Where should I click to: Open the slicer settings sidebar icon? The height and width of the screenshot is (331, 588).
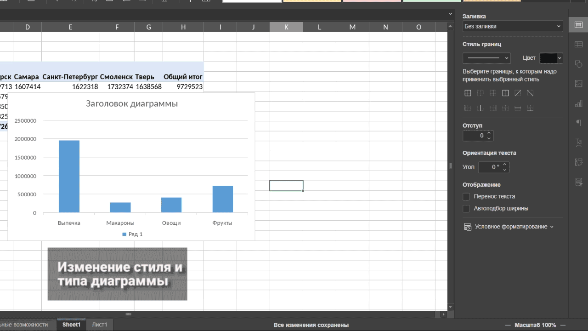(x=578, y=182)
